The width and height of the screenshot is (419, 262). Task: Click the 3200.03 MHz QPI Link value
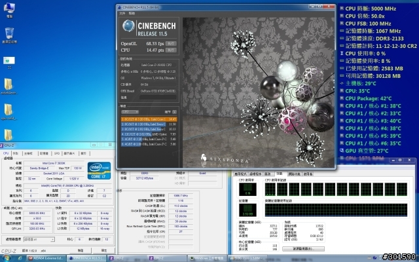click(37, 229)
